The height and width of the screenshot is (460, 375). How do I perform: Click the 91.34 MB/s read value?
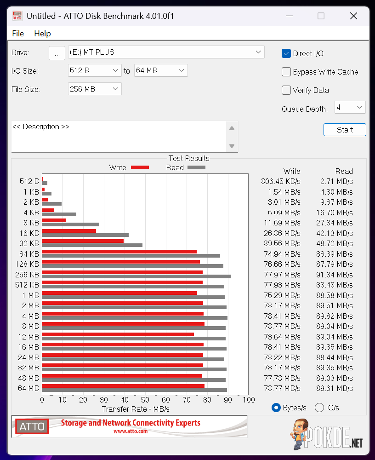(335, 275)
